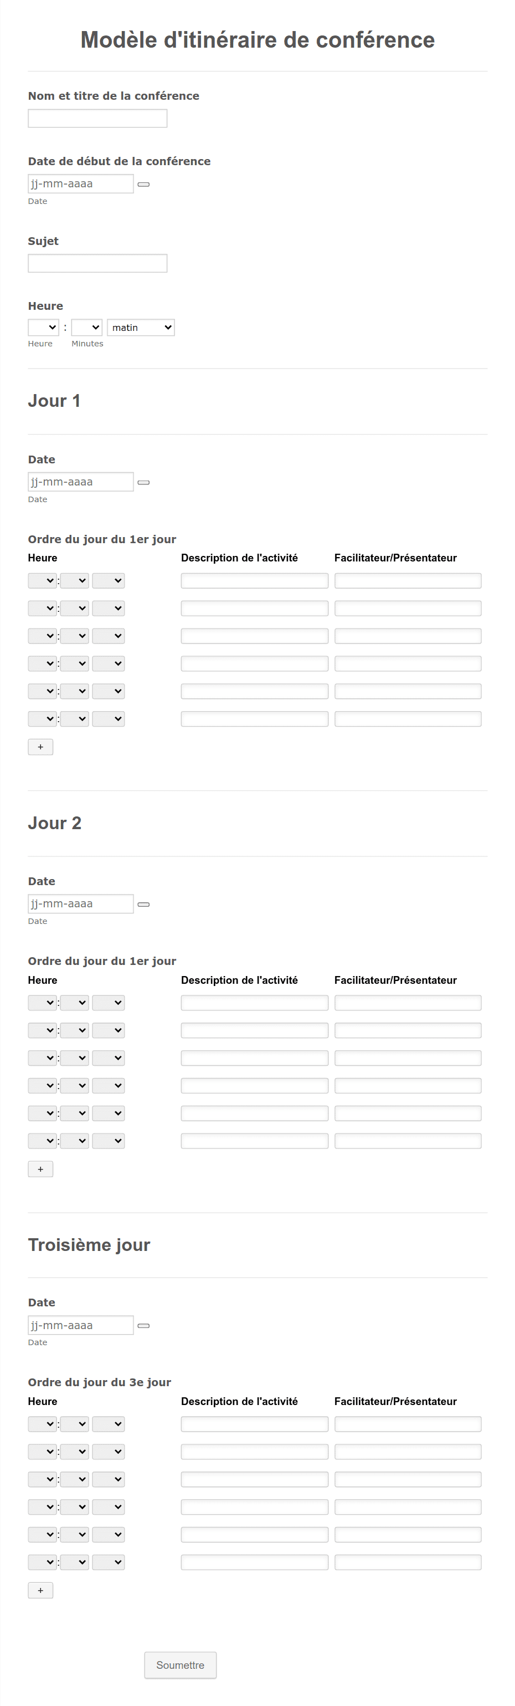
Task: Open the first hour dropdown in Jour 1 agenda
Action: (x=42, y=580)
